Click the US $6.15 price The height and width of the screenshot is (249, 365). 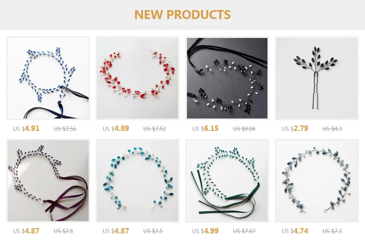[x=205, y=128]
